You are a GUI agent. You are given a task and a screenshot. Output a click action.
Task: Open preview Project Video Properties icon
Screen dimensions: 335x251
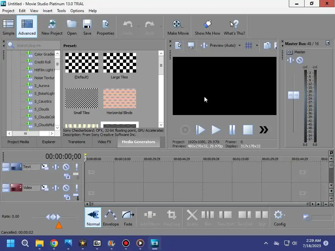tap(178, 45)
